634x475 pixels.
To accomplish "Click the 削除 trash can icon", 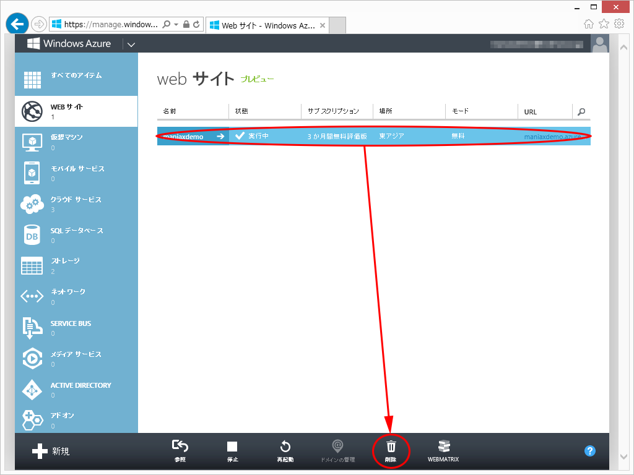I will 391,447.
